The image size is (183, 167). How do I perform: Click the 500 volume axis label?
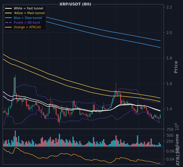coord(170,136)
